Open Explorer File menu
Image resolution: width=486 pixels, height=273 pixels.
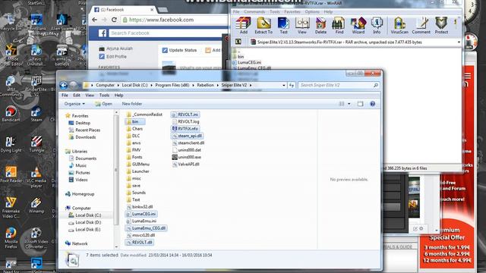coord(65,96)
